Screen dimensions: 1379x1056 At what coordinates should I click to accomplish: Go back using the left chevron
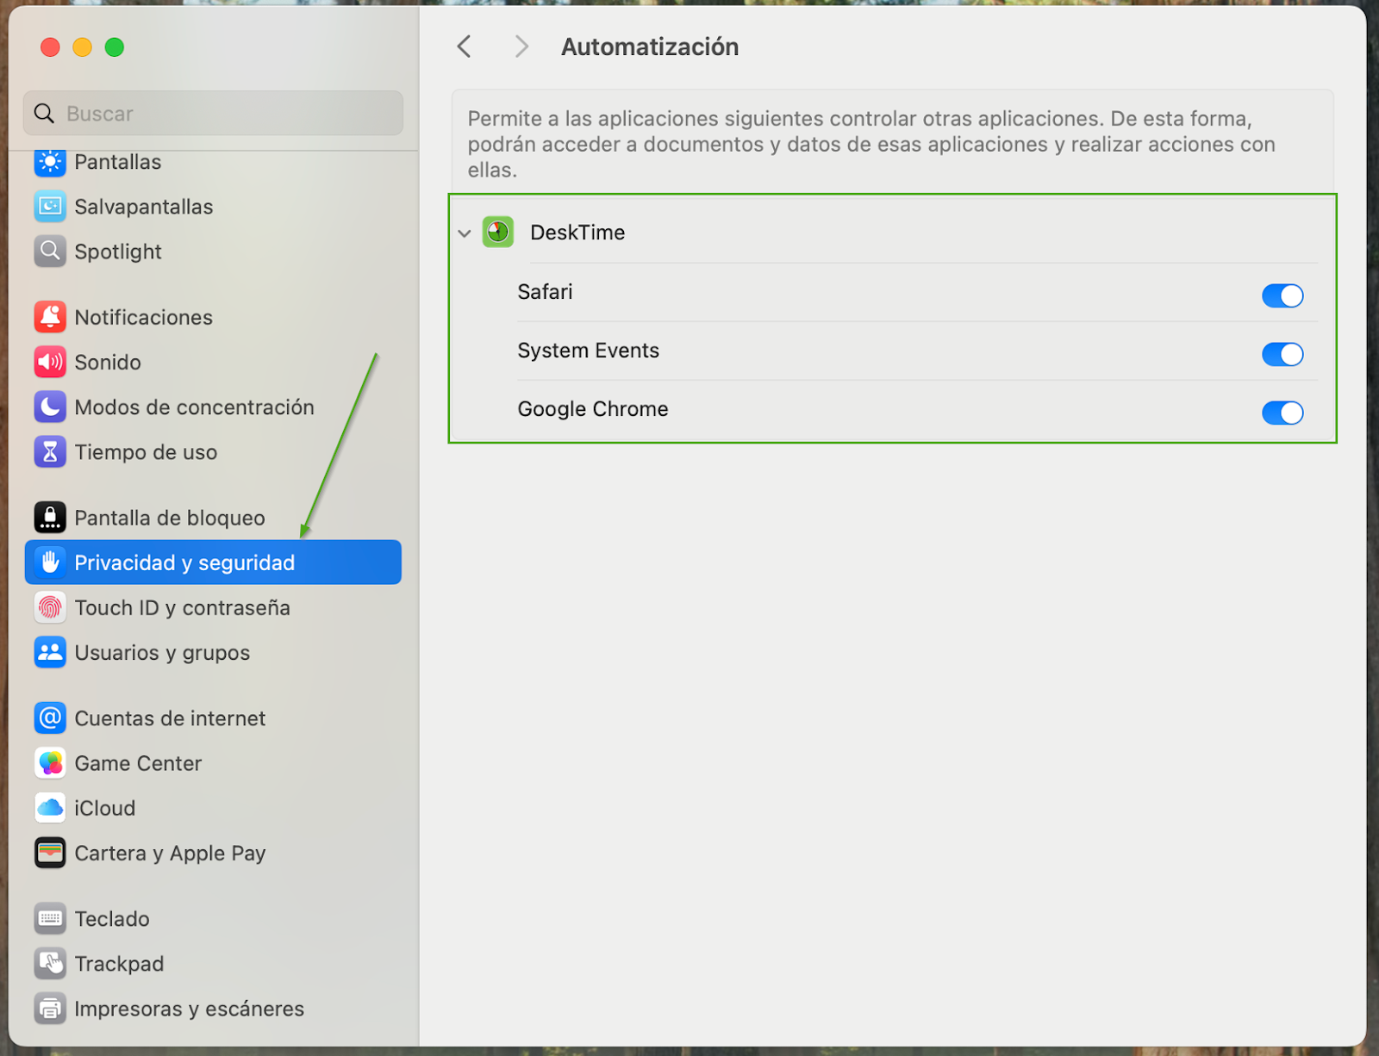[465, 47]
